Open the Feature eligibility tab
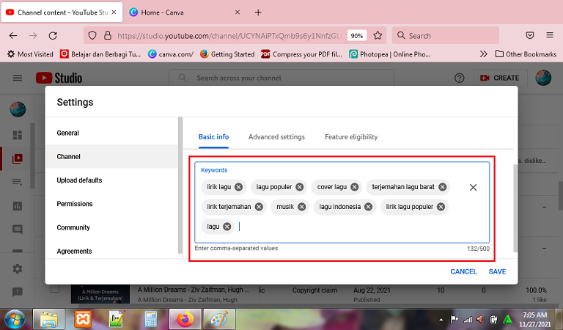This screenshot has width=563, height=330. (x=351, y=137)
